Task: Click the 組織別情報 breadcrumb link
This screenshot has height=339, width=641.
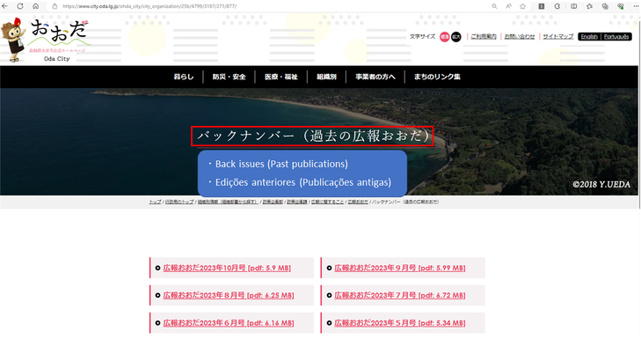Action: point(228,202)
